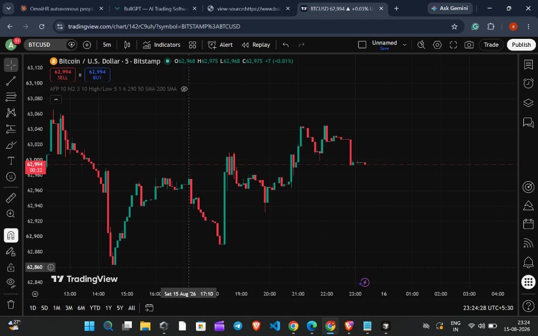
Task: Toggle magnet mode for drawings
Action: [11, 235]
